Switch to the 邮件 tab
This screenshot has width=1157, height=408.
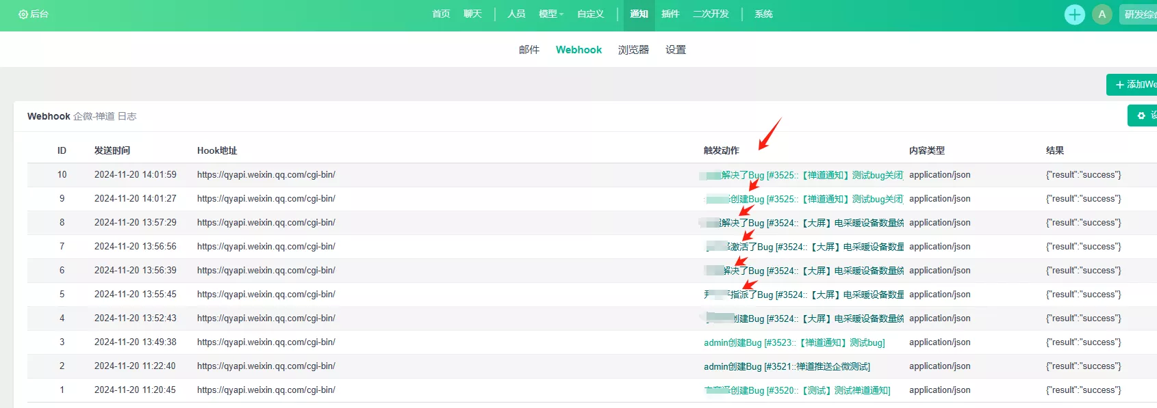pyautogui.click(x=529, y=50)
